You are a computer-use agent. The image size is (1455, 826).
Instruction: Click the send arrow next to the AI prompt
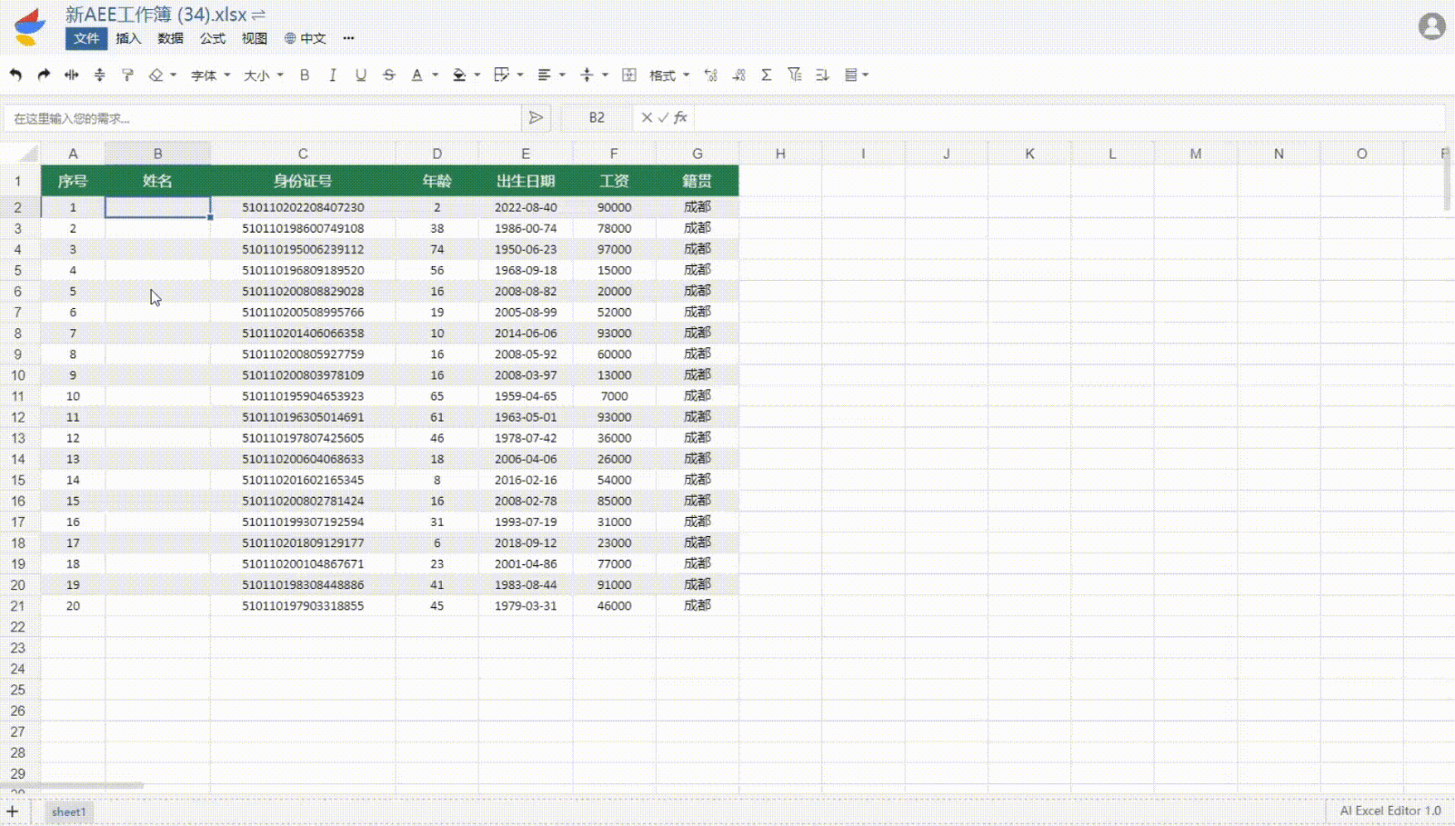pyautogui.click(x=536, y=117)
